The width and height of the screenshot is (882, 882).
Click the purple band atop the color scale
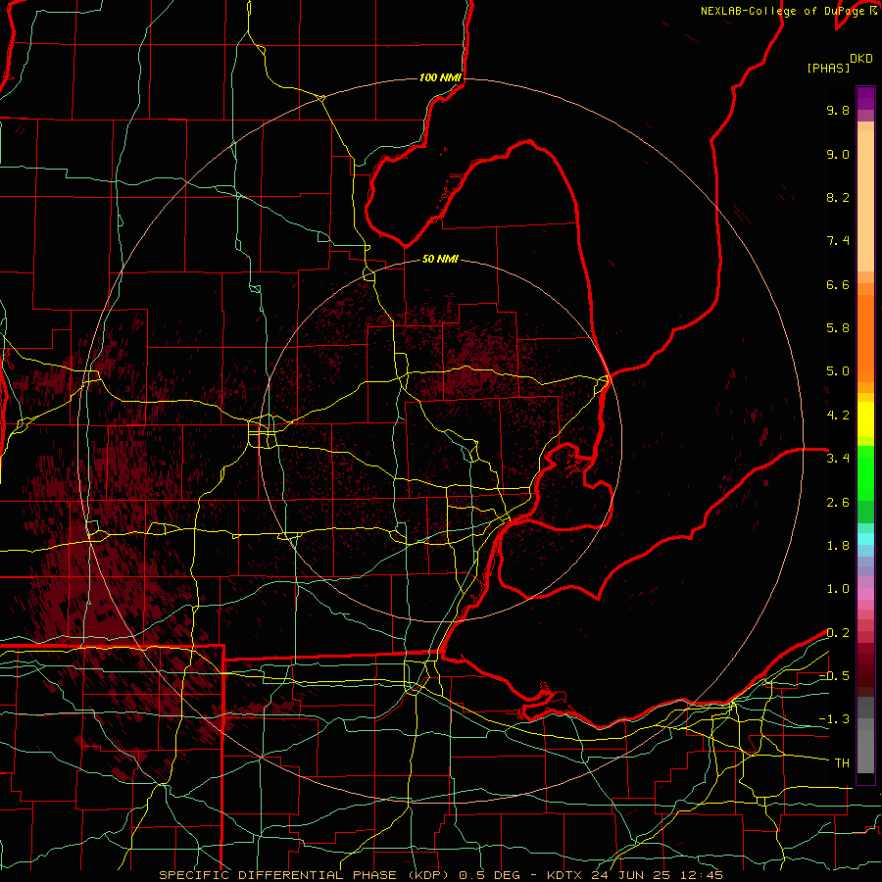coord(865,98)
